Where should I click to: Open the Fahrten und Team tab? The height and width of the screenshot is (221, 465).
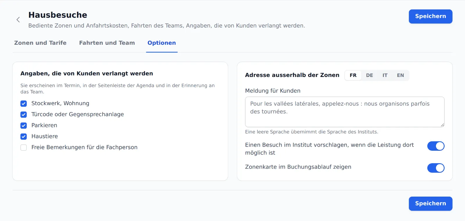click(x=107, y=43)
